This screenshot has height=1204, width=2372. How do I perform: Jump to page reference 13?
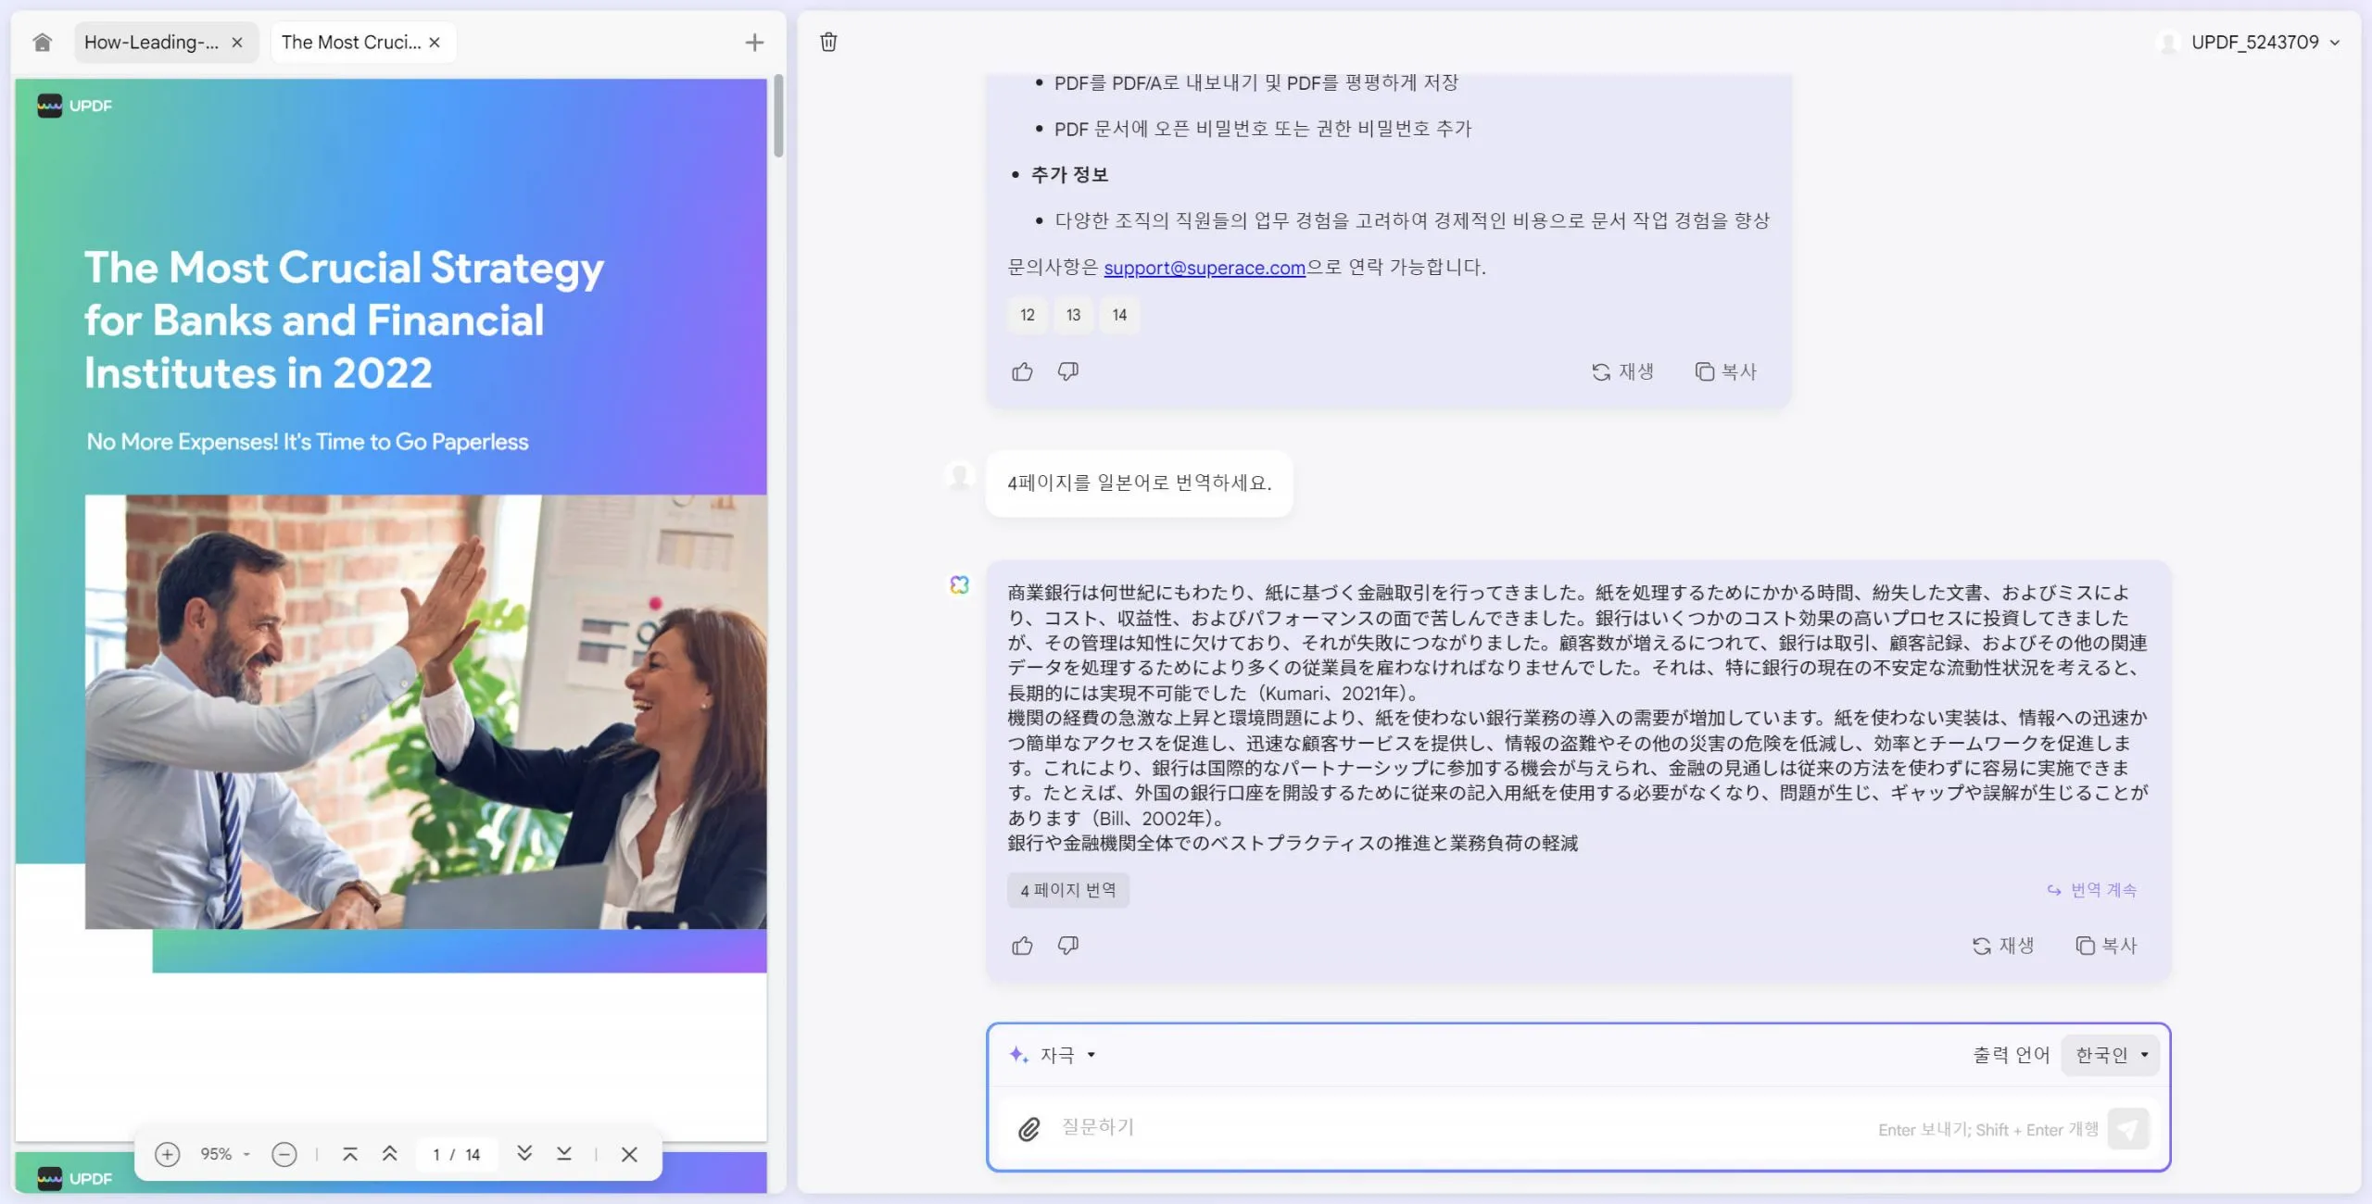coord(1073,315)
